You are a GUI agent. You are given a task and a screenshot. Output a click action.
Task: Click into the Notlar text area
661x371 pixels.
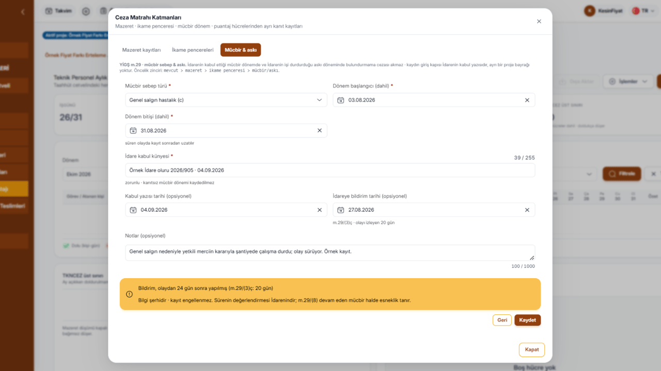coord(330,252)
